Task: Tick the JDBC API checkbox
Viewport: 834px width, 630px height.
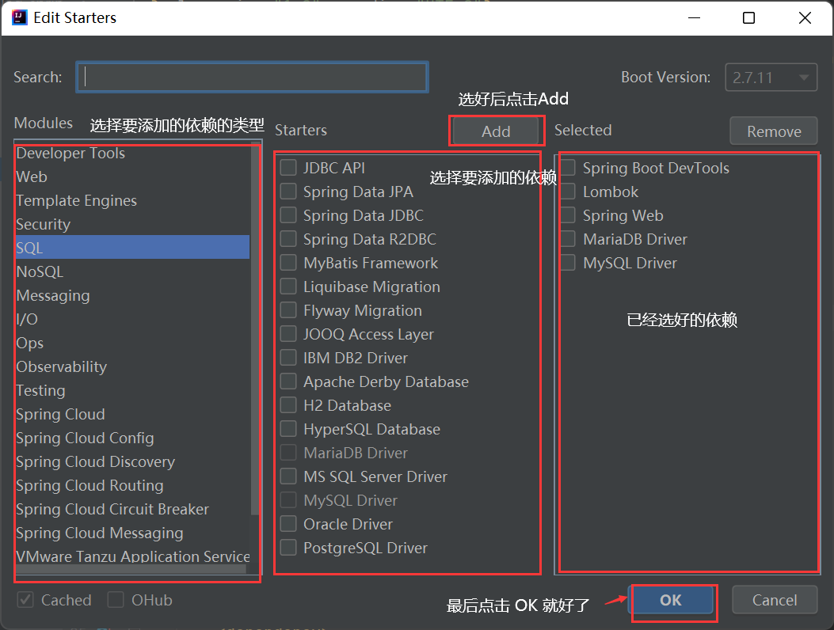Action: click(x=288, y=168)
